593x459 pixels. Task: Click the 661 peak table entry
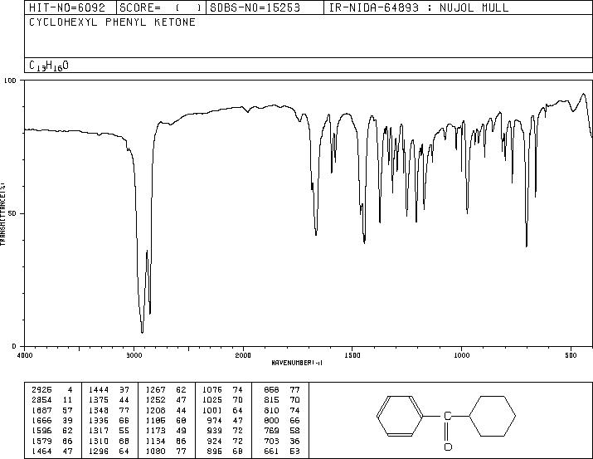271,451
